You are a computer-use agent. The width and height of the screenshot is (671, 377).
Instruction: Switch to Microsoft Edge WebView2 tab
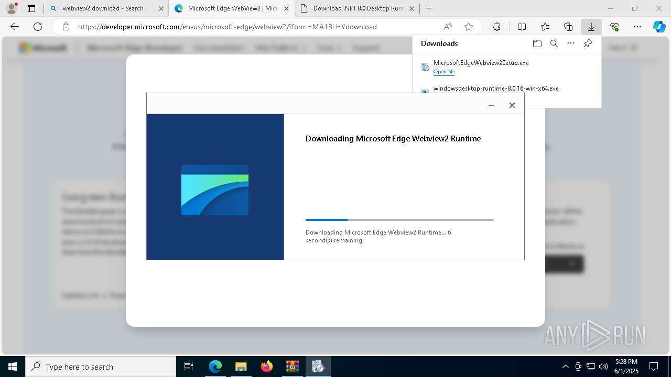click(233, 8)
